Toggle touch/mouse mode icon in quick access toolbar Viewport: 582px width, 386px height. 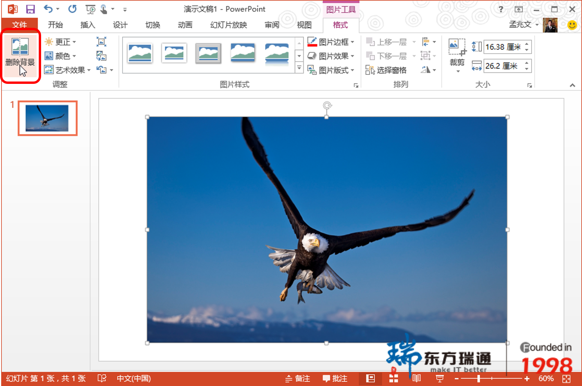(x=104, y=9)
